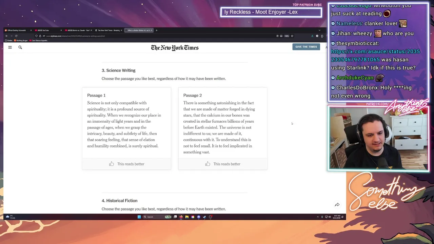Viewport: 434px width, 244px height.
Task: Click 'Iy Reckless - Moot Enjoyer -Lex' banner
Action: [x=271, y=12]
